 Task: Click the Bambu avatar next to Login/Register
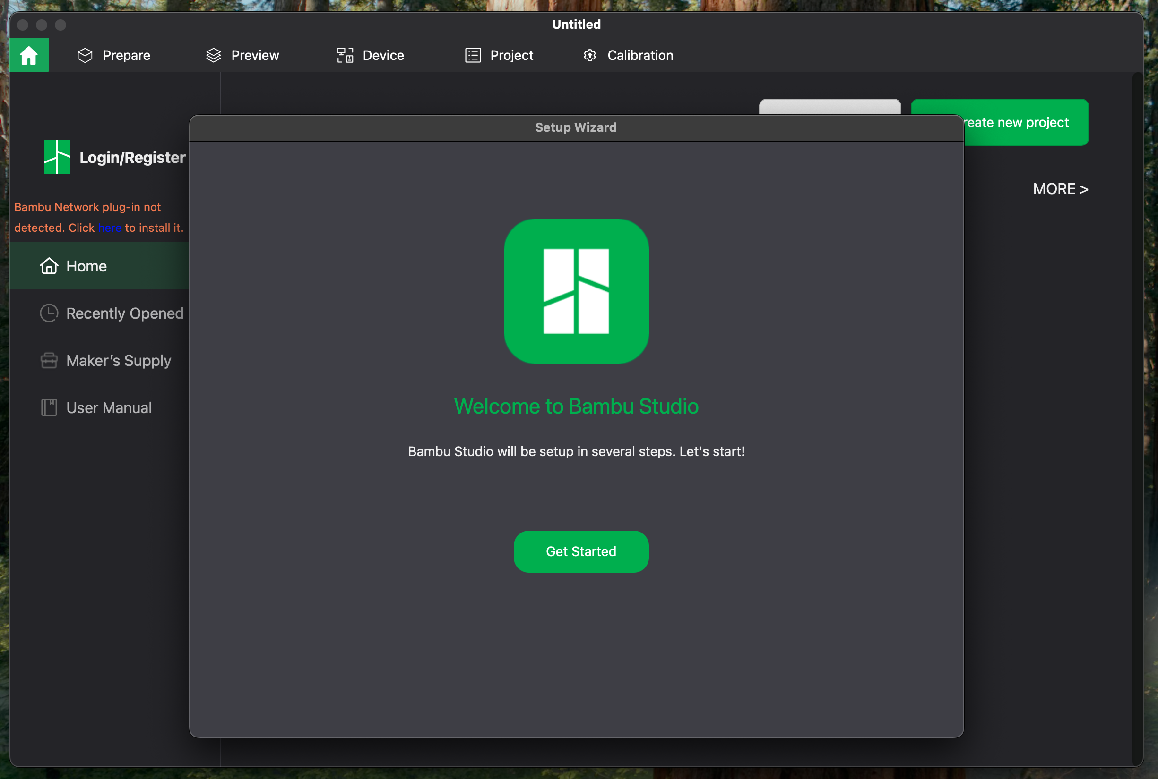tap(57, 158)
